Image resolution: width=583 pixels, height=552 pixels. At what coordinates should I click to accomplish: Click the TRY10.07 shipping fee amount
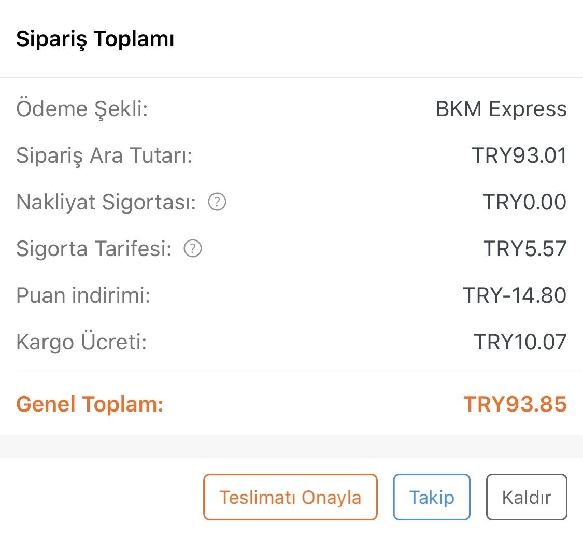(x=520, y=342)
